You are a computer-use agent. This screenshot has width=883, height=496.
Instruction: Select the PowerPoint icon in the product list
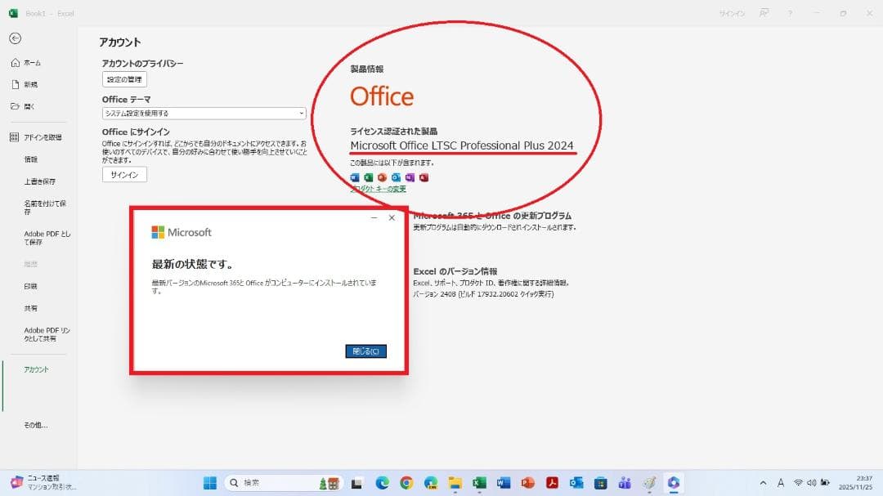tap(383, 177)
